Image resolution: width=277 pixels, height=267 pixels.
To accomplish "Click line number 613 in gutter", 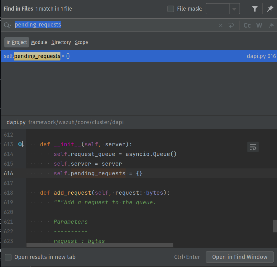I will point(8,144).
